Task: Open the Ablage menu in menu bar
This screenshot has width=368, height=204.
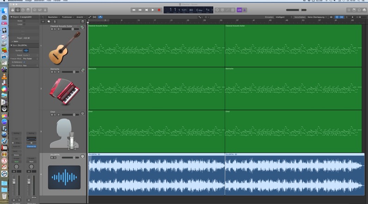Action: (28, 1)
